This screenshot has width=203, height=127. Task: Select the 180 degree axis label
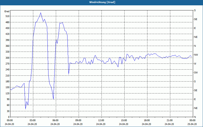tap(8, 81)
